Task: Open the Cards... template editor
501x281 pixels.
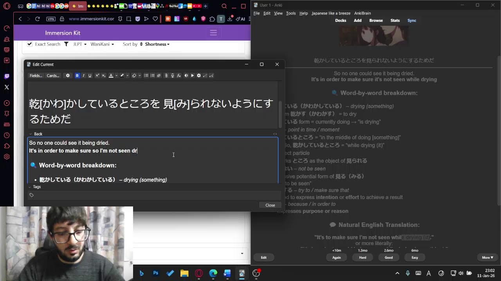Action: [x=53, y=76]
